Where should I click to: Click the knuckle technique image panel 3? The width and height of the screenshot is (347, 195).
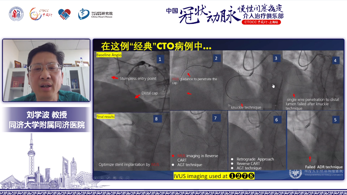click(x=252, y=81)
